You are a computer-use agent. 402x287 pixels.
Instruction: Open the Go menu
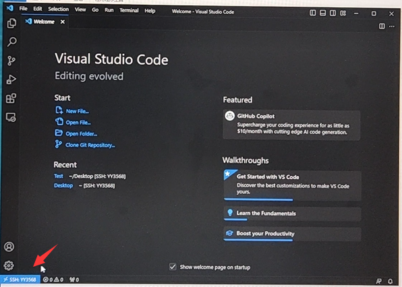pyautogui.click(x=95, y=10)
